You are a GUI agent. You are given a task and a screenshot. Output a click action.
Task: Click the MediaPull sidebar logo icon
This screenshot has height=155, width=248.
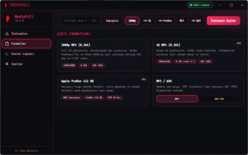[x=8, y=19]
